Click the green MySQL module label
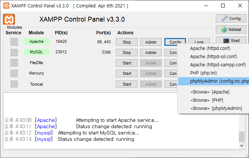The width and height of the screenshot is (249, 158). point(37,52)
